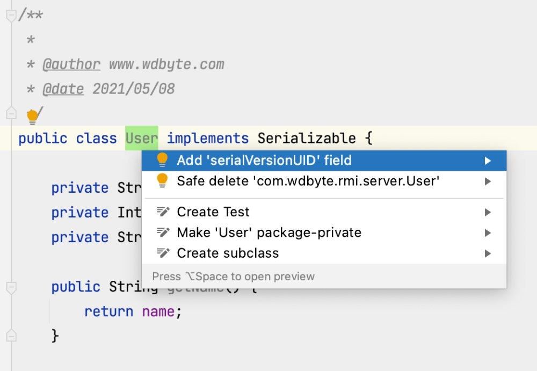This screenshot has width=537, height=371.
Task: Click the bulb icon beside Add 'serialVersionUID' field
Action: pos(162,160)
